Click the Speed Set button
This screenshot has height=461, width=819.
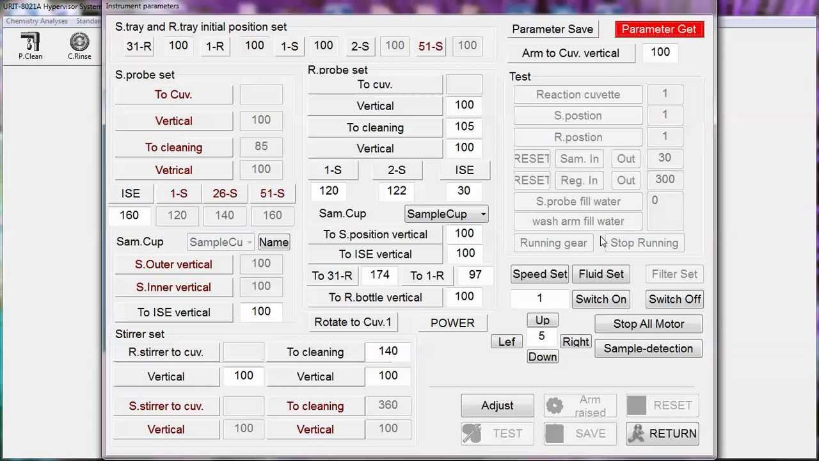[539, 274]
